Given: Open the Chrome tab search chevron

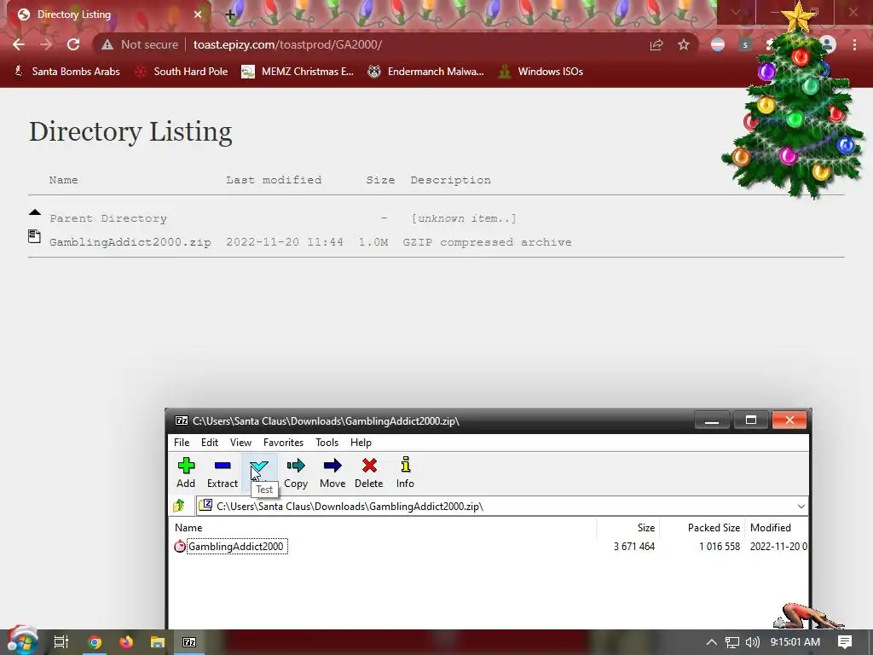Looking at the screenshot, I should click(736, 12).
